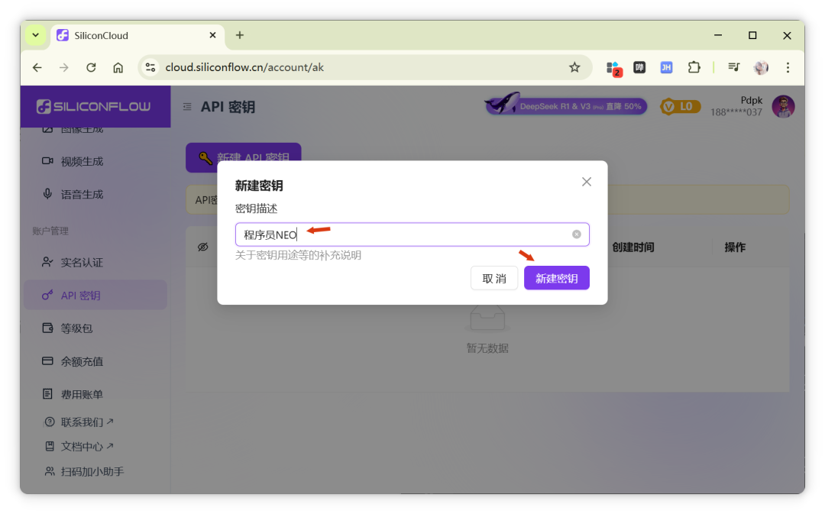The image size is (825, 514).
Task: Click the 188*****037 account number
Action: 736,112
